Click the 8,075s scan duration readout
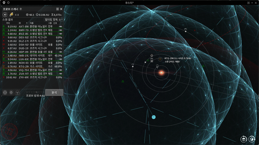The image size is (259, 145). [56, 15]
